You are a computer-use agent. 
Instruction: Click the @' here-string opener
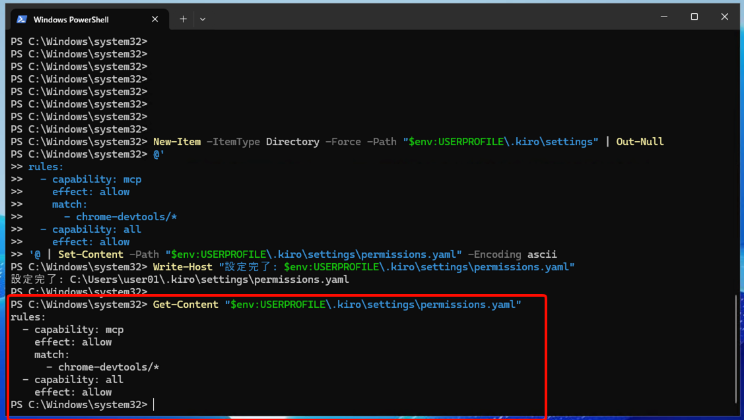click(158, 154)
